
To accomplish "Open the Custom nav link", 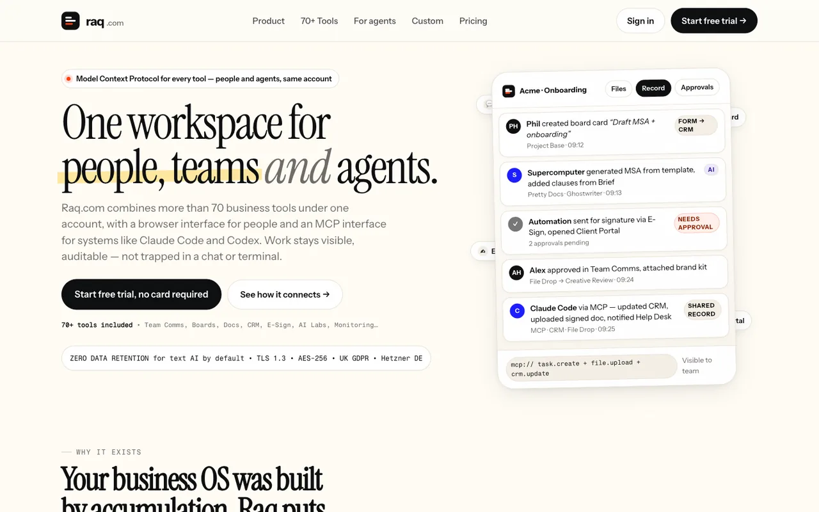I will coord(427,21).
